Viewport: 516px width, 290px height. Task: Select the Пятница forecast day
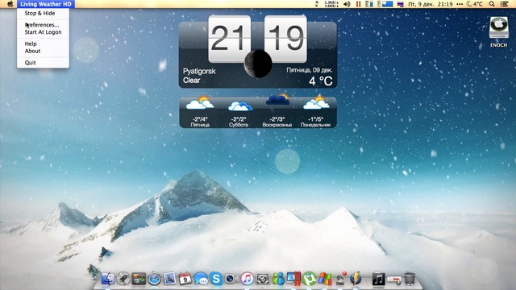pyautogui.click(x=200, y=113)
